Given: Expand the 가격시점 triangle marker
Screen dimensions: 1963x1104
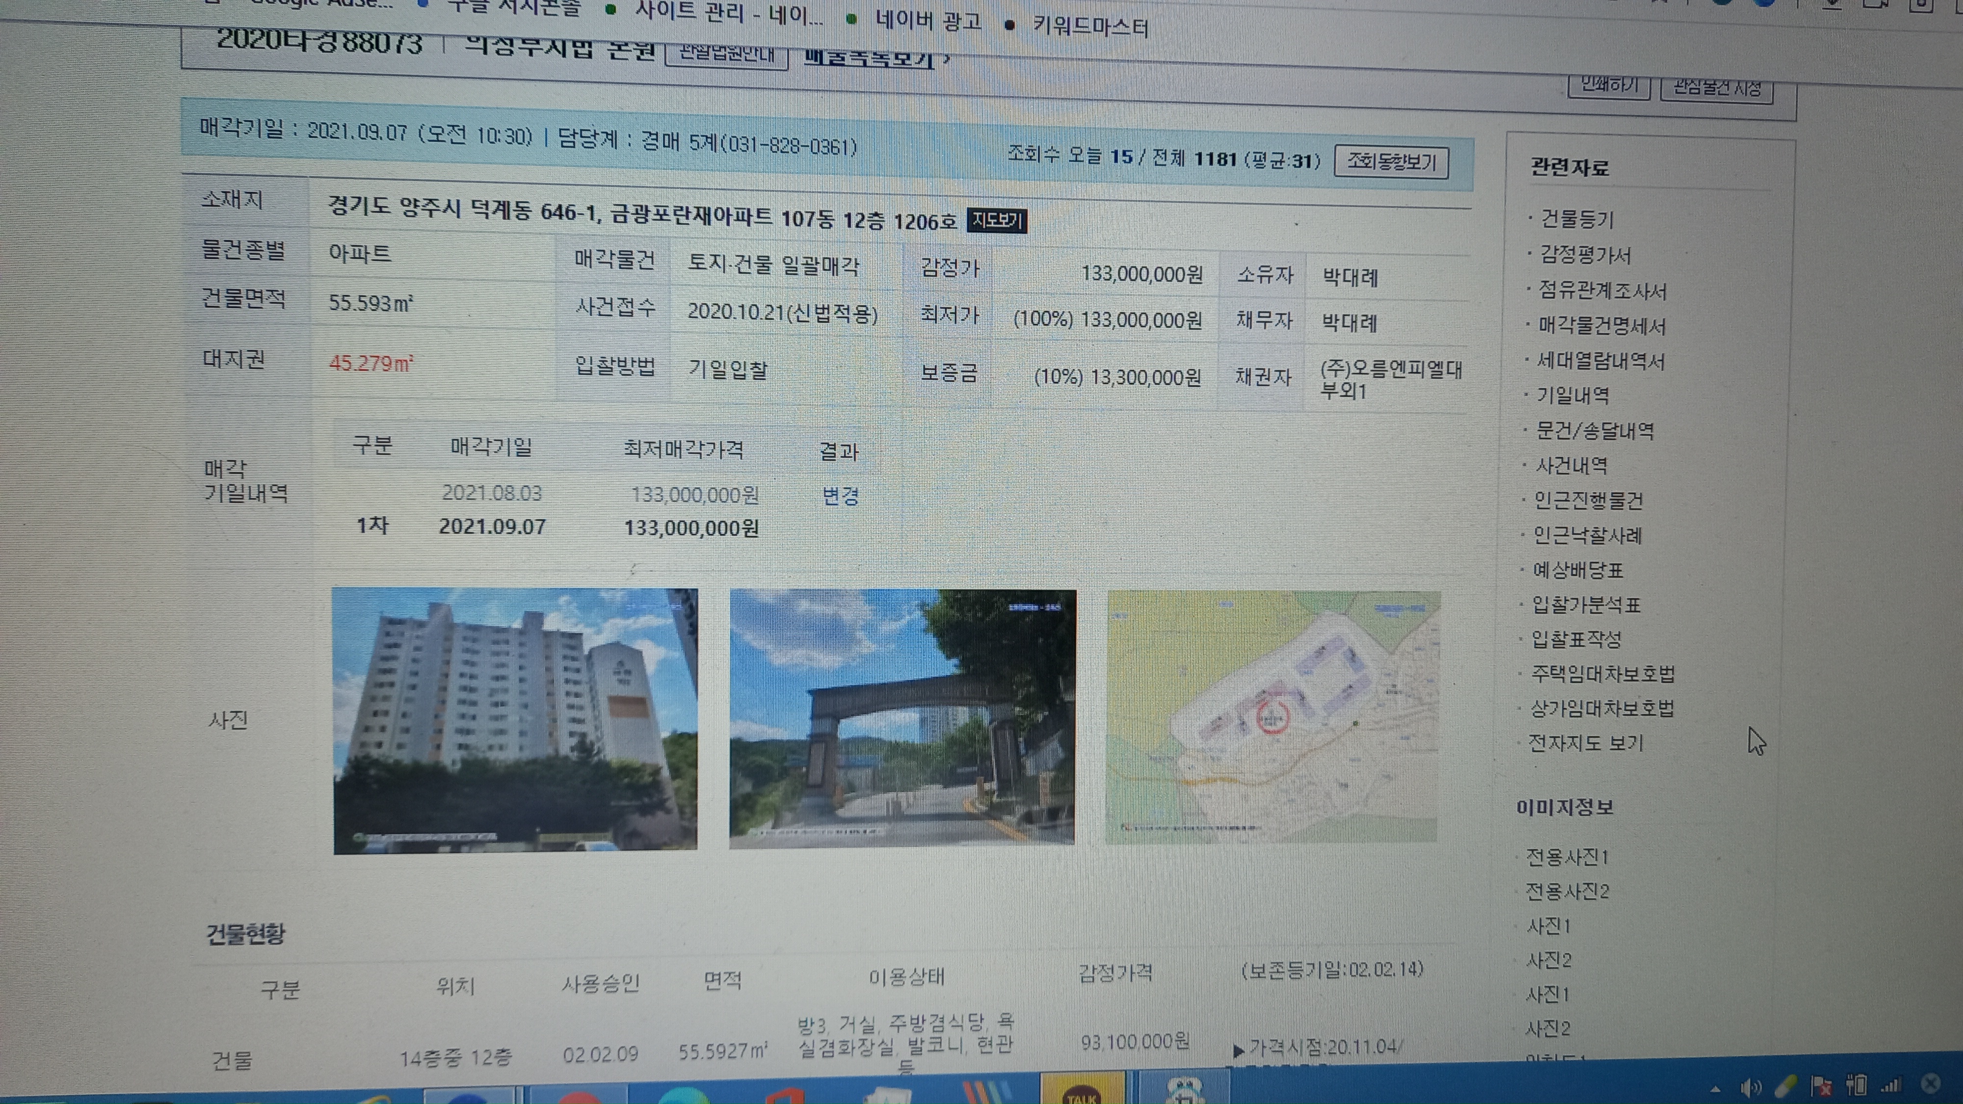Looking at the screenshot, I should coord(1238,1051).
